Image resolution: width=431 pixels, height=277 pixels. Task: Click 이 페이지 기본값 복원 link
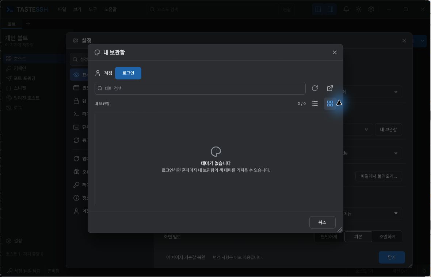pos(186,257)
